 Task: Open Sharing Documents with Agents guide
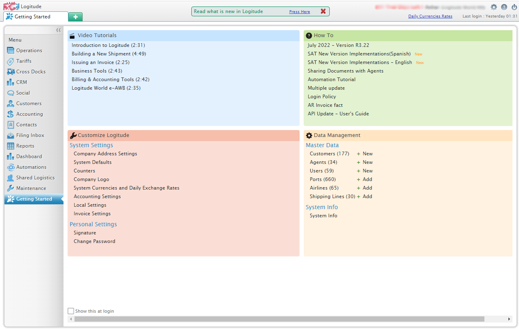346,71
